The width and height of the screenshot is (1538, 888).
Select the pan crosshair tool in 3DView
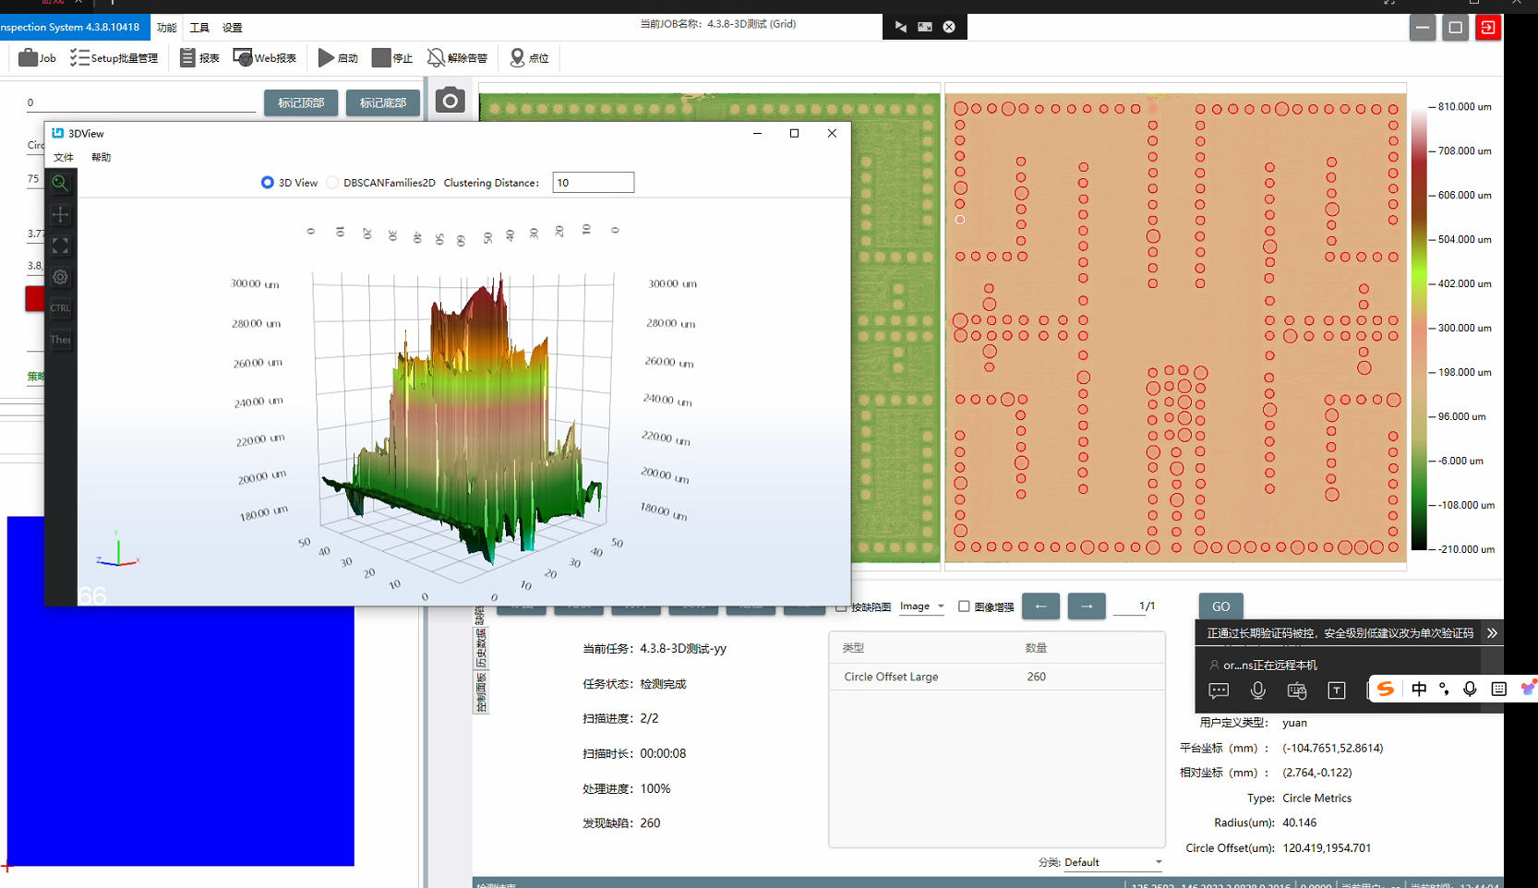click(x=60, y=214)
